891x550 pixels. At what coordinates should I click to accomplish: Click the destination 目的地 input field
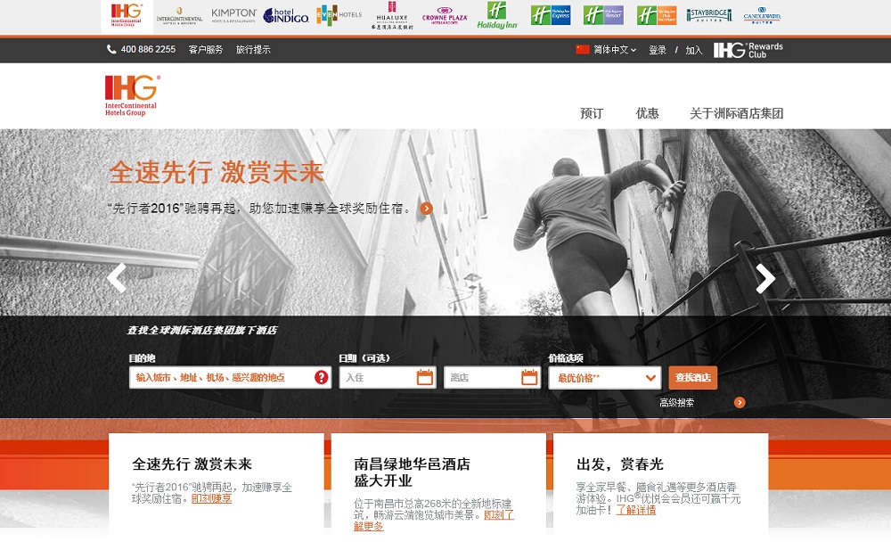coord(230,378)
